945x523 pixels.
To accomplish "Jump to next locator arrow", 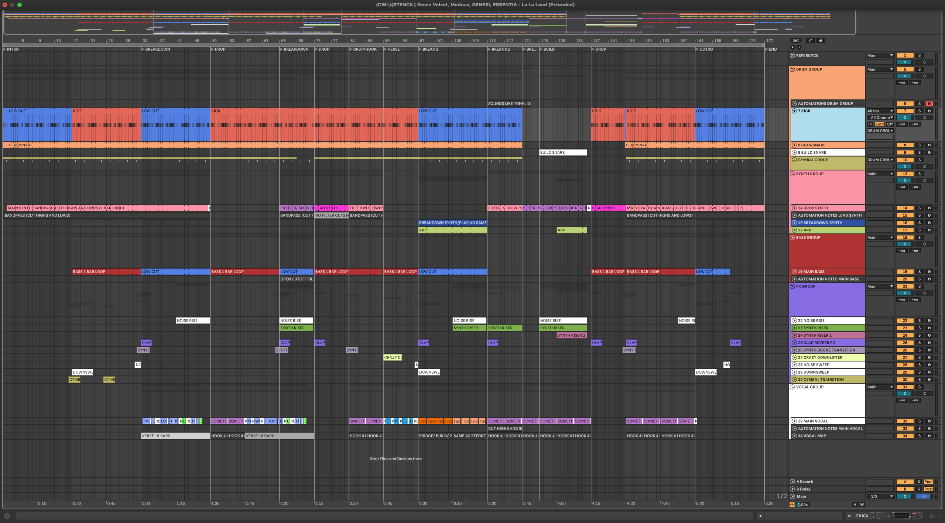I will point(799,47).
